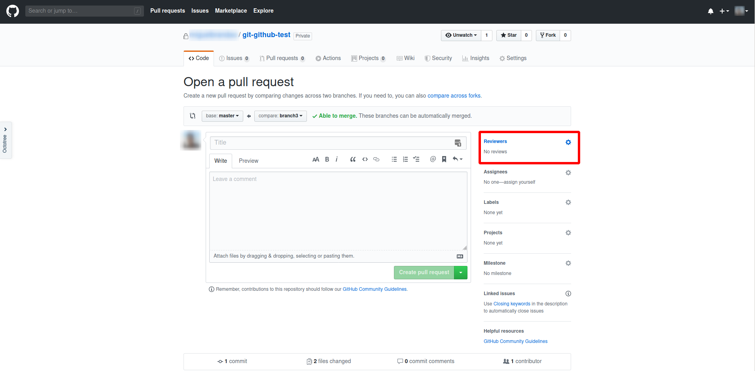Open sidebar GitHub Community Guidelines link
755x371 pixels.
point(515,341)
